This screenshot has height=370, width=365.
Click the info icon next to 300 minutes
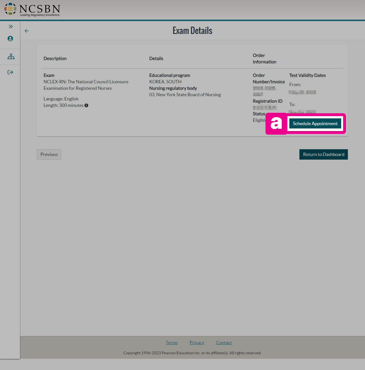[x=86, y=105]
